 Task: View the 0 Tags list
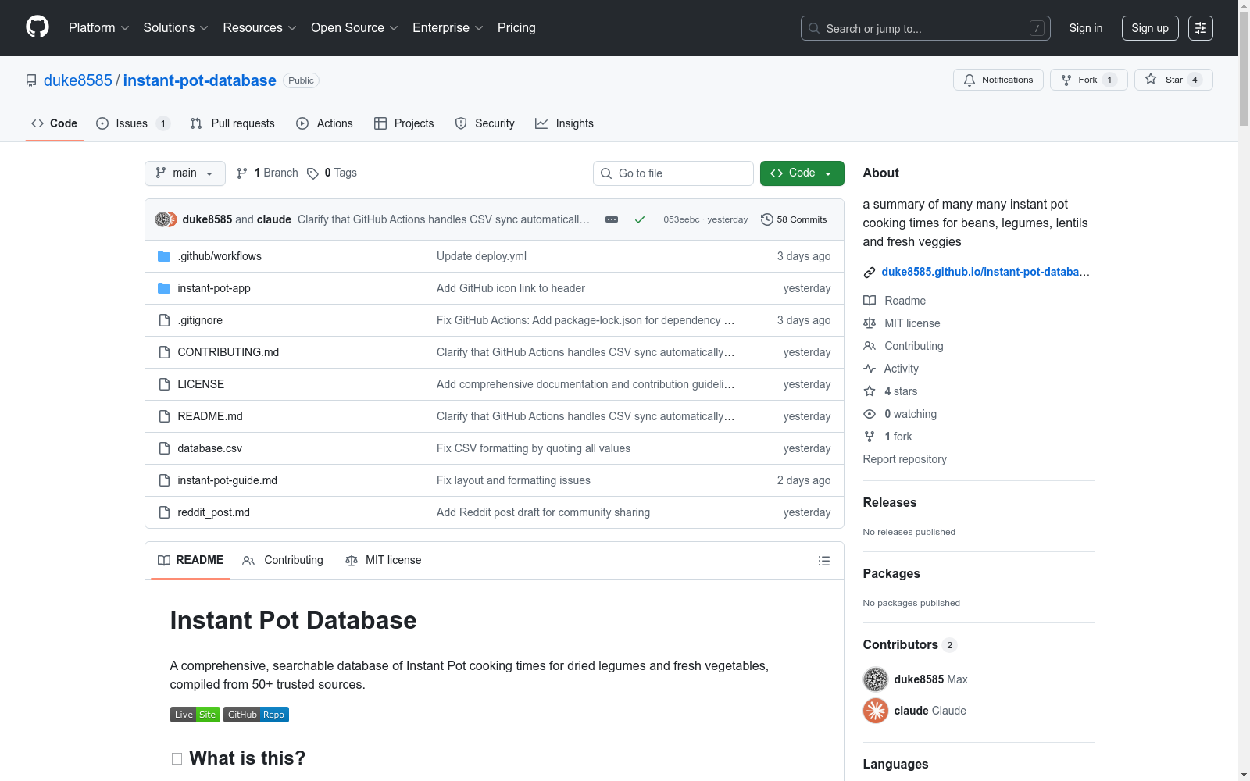[x=332, y=173]
